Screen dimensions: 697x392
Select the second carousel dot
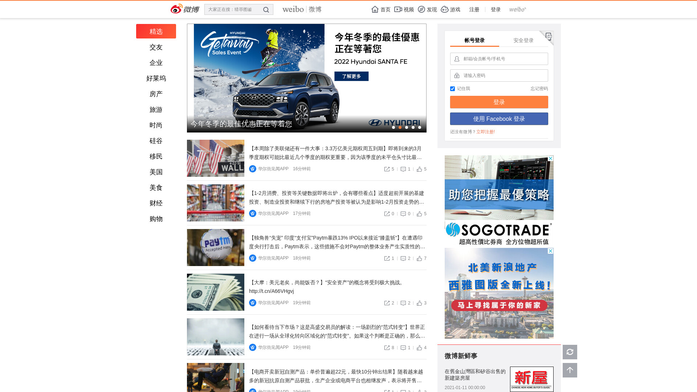400,127
